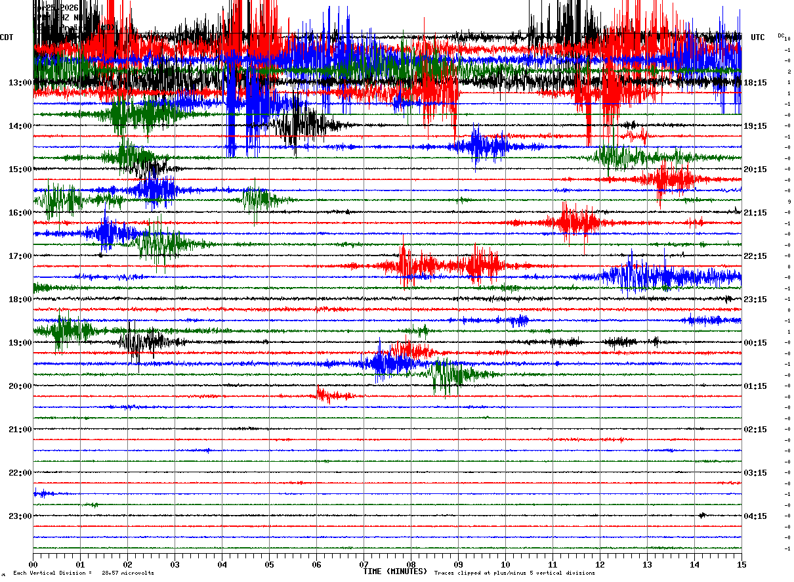Select the 14:00 CDT time label
The height and width of the screenshot is (582, 794).
click(20, 126)
